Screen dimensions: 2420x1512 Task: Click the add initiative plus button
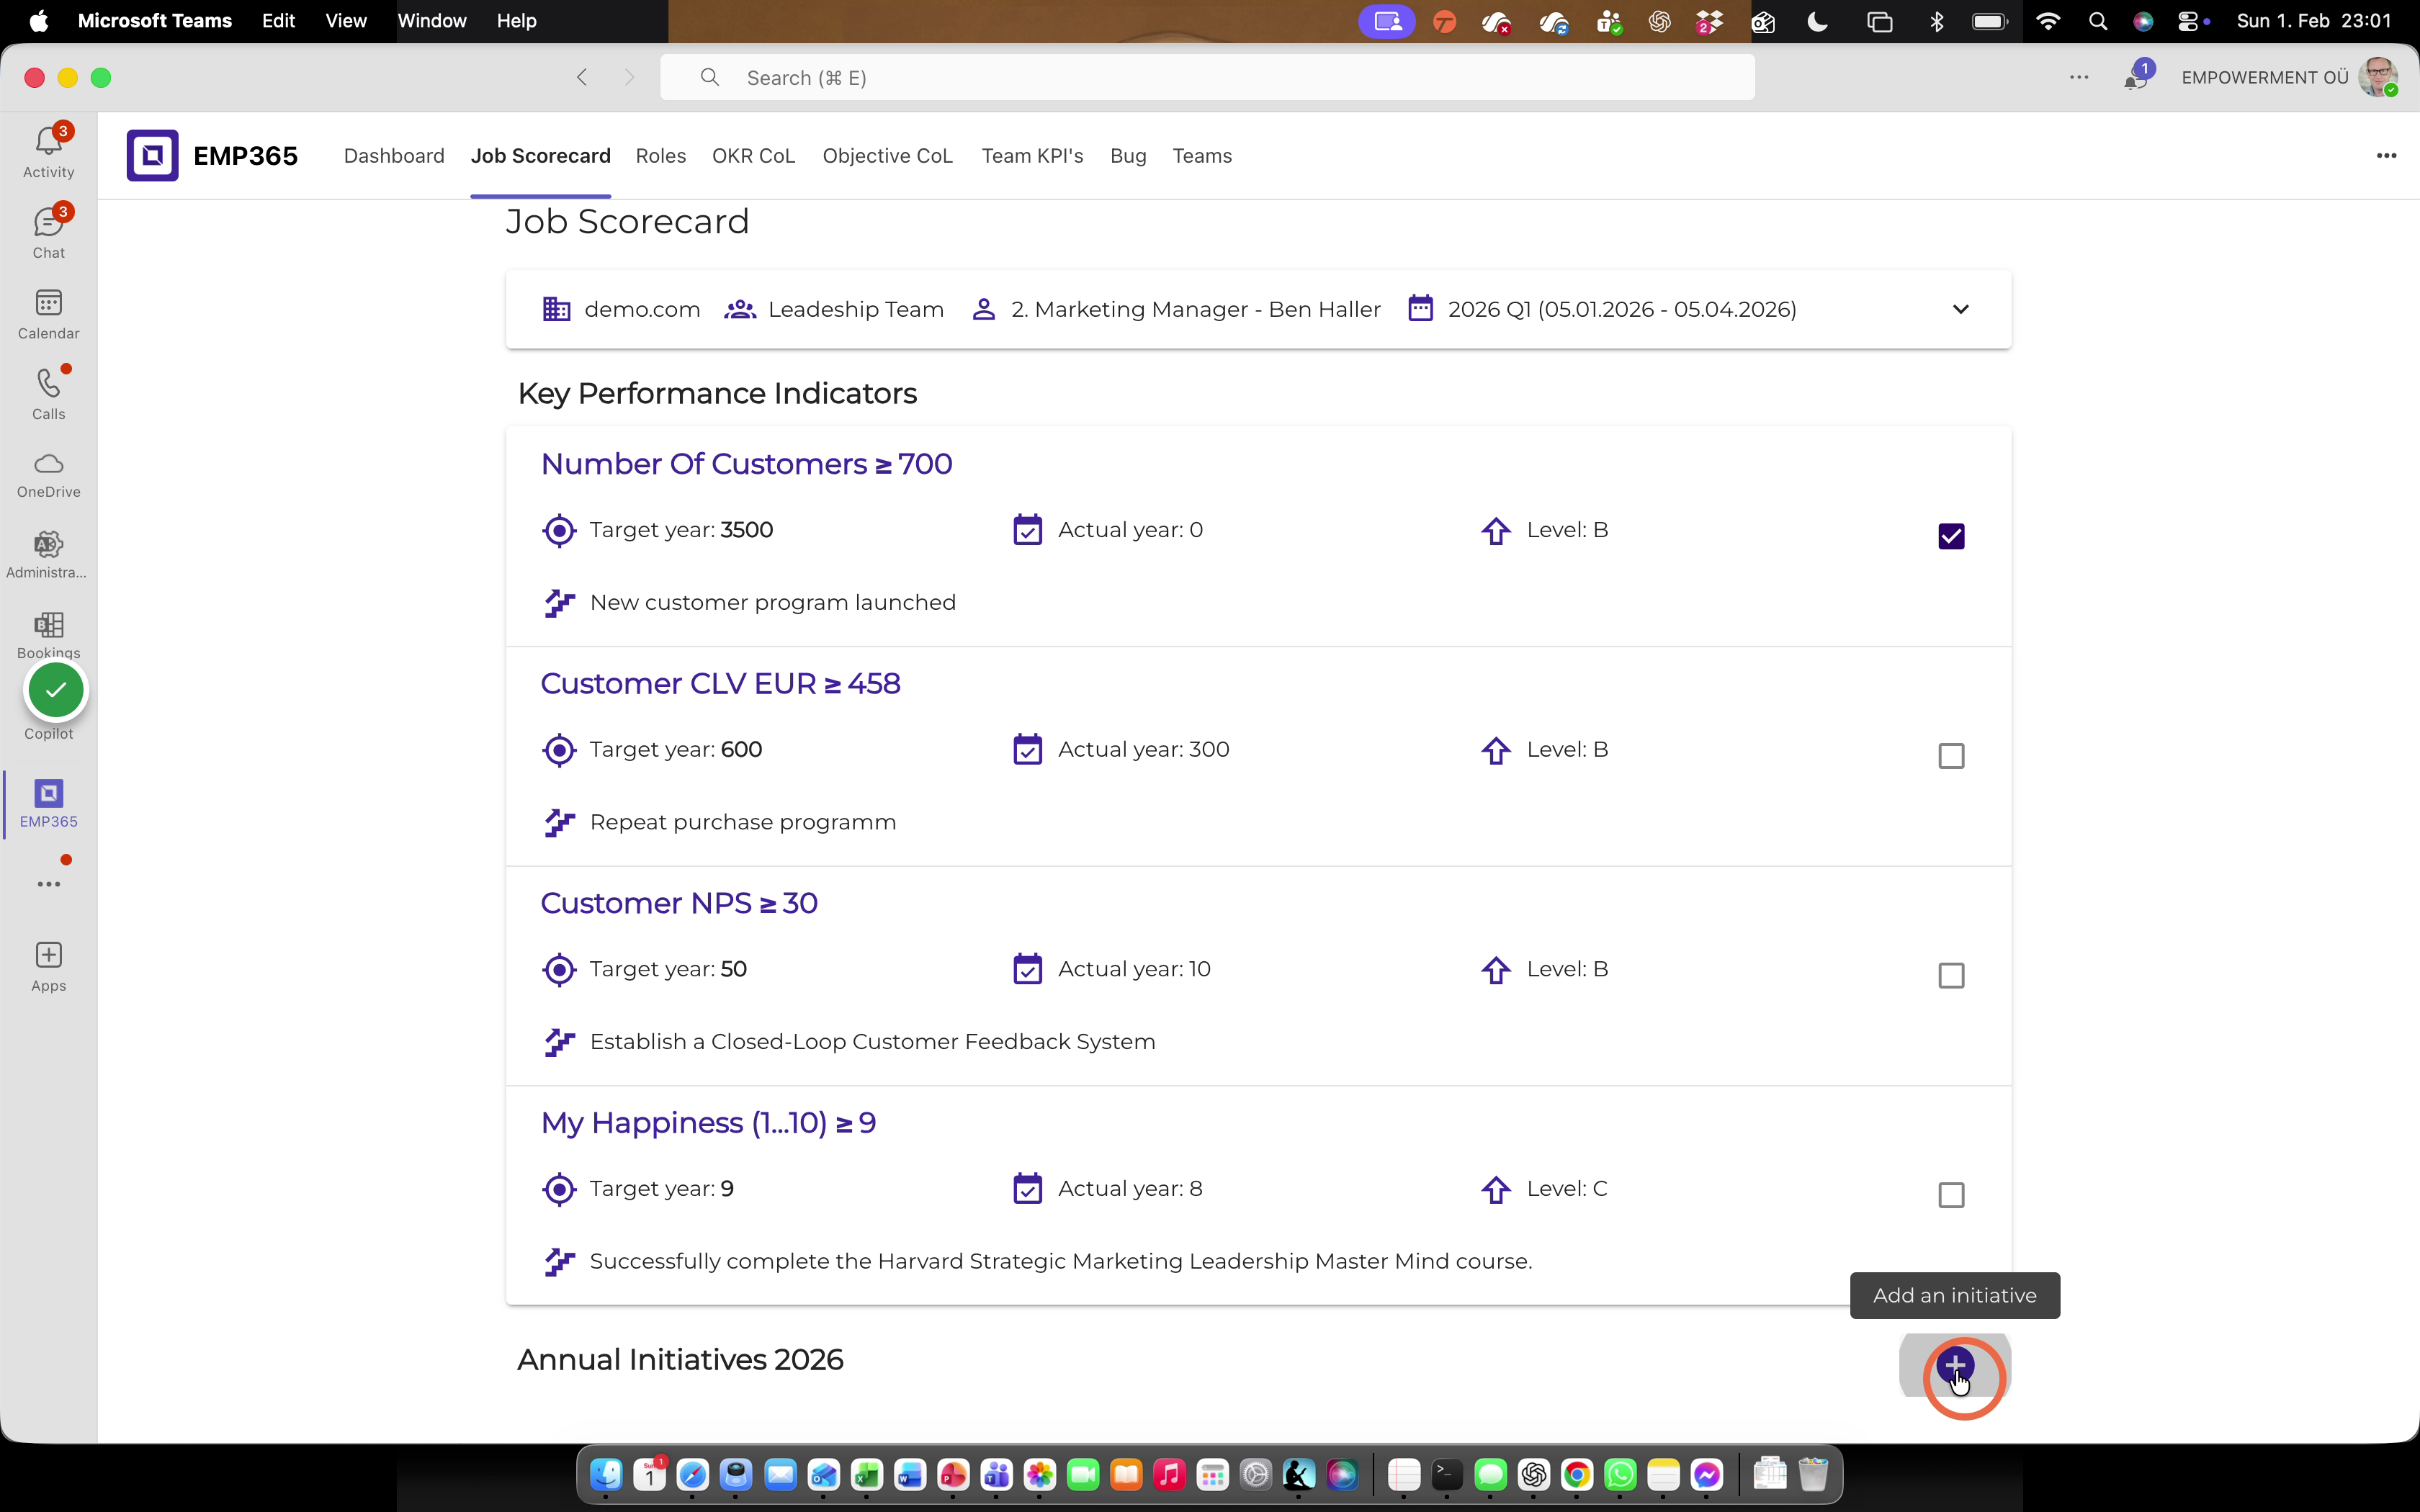click(1955, 1365)
